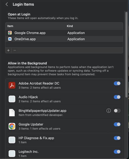Click the vertical scrollbar of Login Items pane
The image size is (129, 159).
coord(126,55)
